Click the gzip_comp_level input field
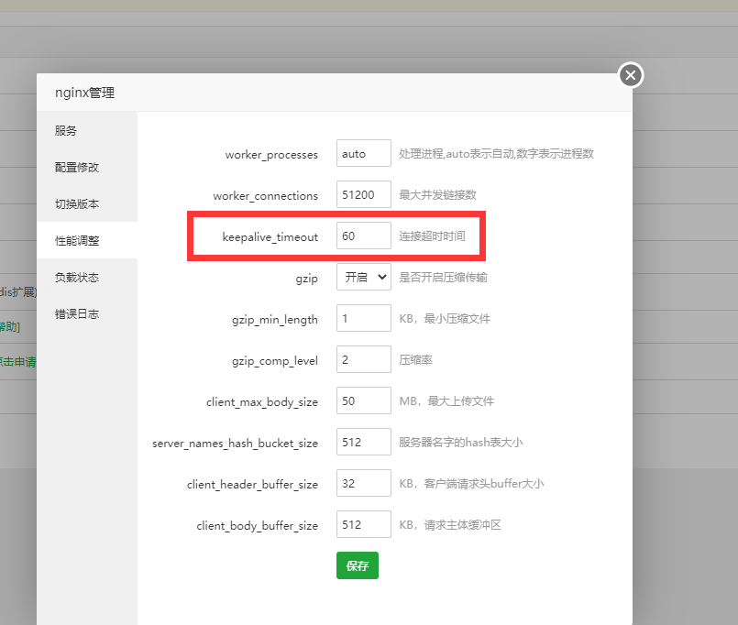Screen dimensions: 738x625 [x=364, y=359]
